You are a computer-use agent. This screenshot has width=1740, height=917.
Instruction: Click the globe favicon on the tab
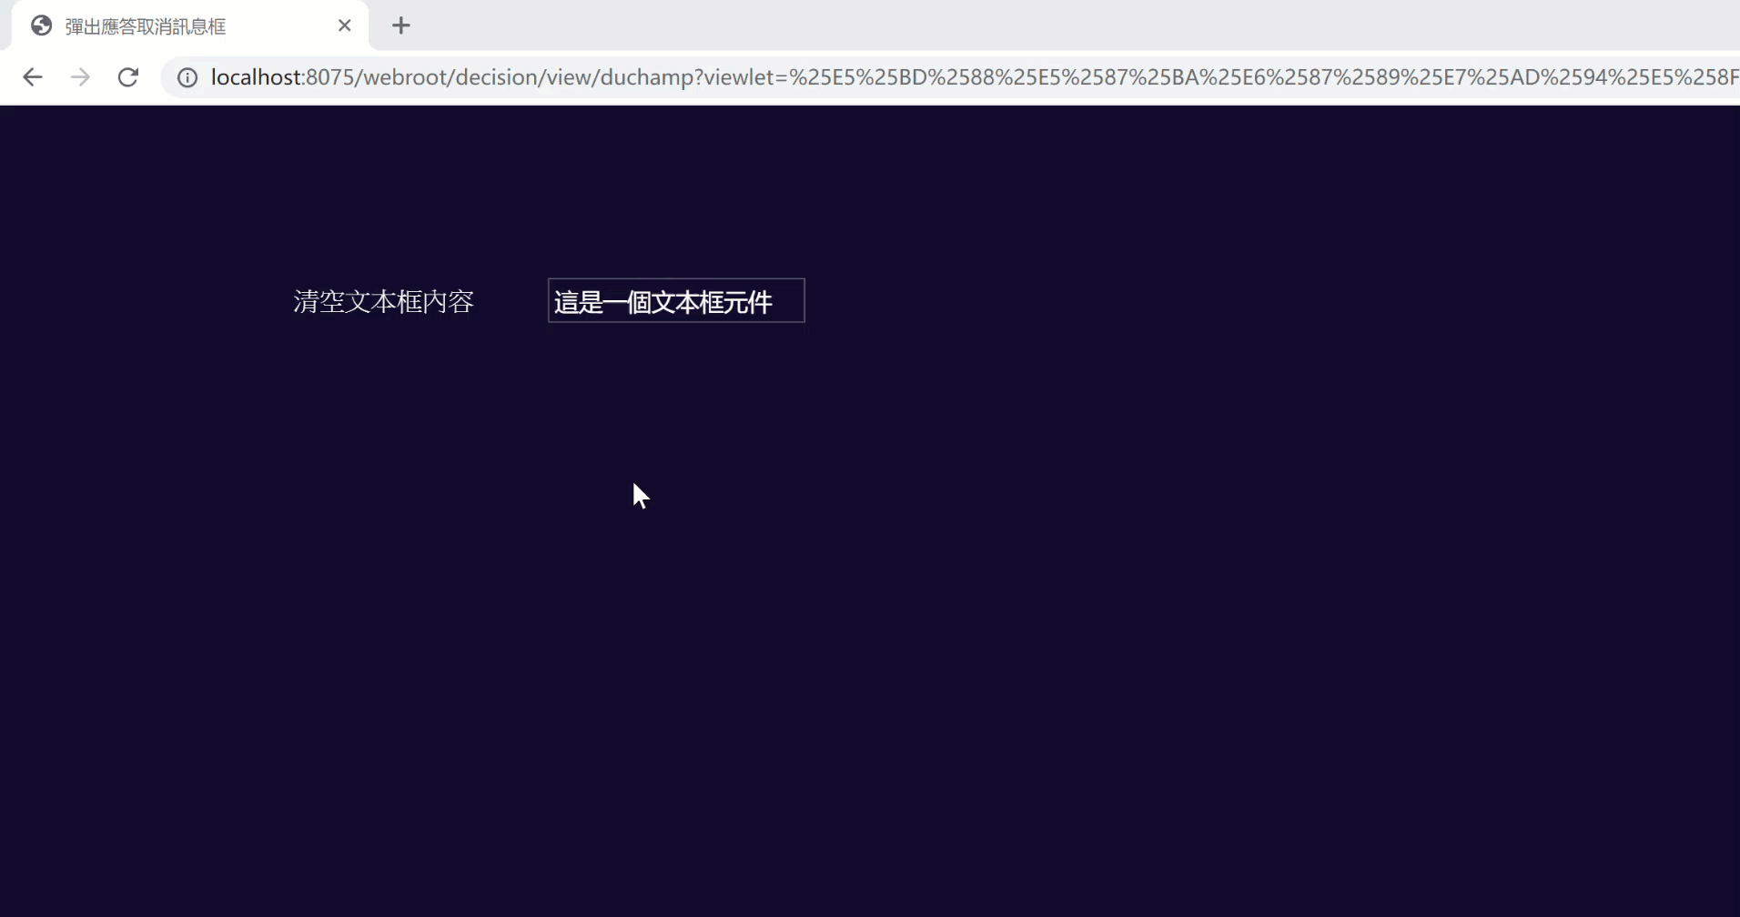point(41,25)
